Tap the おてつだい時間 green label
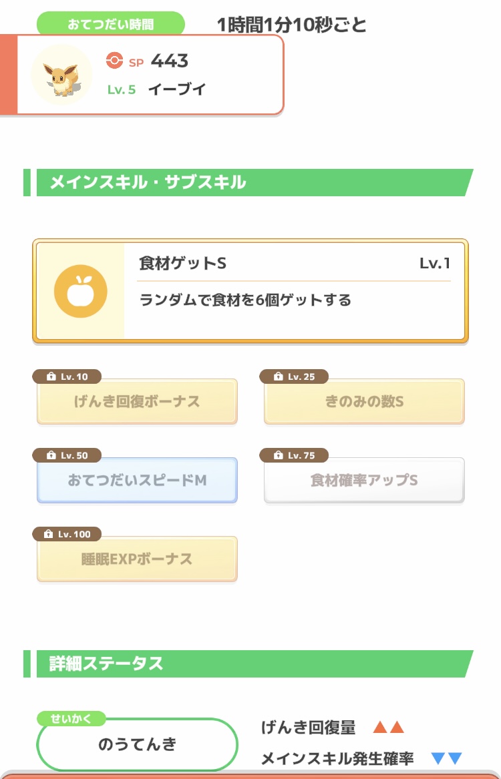Image resolution: width=501 pixels, height=779 pixels. coord(110,25)
